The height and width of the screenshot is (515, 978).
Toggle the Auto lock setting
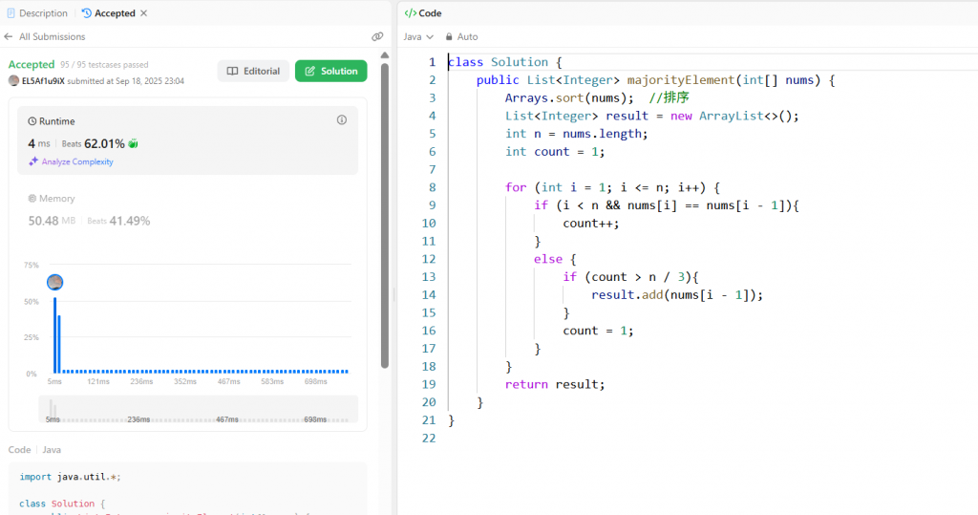(461, 37)
